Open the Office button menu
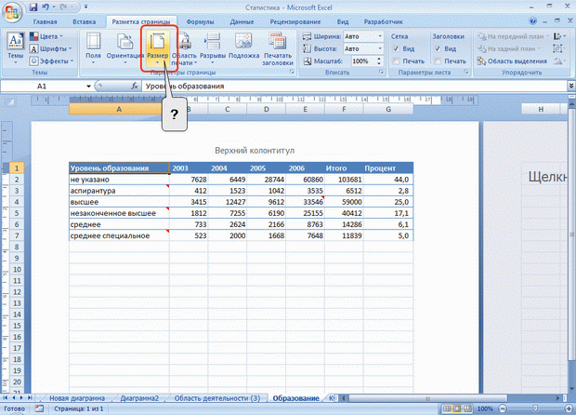Image resolution: width=576 pixels, height=415 pixels. tap(12, 12)
